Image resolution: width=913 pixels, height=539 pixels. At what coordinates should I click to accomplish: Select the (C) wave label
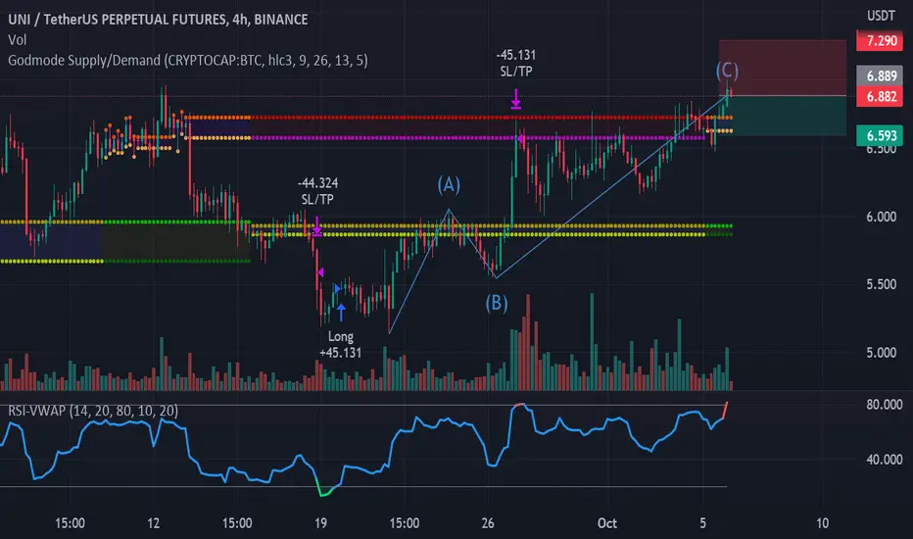click(727, 71)
